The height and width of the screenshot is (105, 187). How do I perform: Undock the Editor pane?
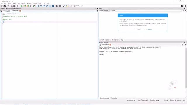coord(96,8)
